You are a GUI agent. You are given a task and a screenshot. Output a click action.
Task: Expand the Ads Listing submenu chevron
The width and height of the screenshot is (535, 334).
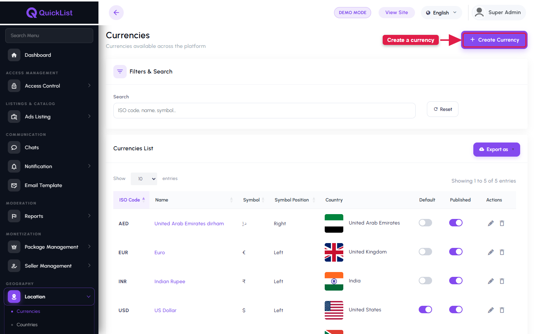pyautogui.click(x=89, y=116)
